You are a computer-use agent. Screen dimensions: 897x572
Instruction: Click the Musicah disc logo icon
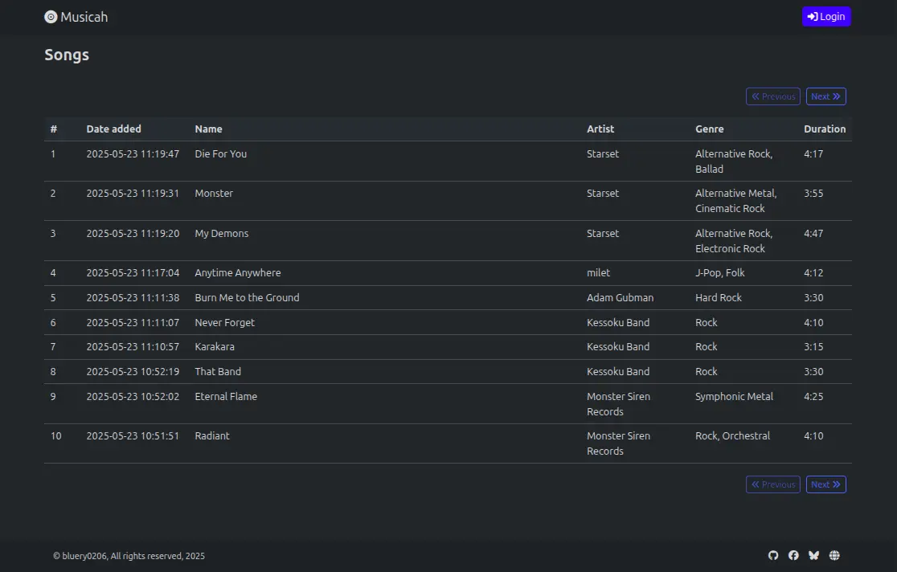click(x=51, y=17)
